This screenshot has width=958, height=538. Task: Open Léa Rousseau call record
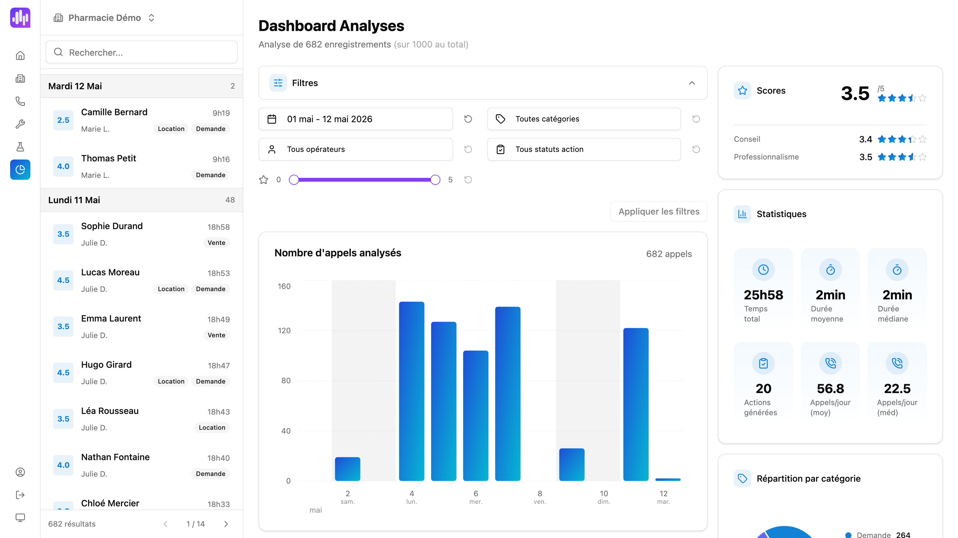[141, 419]
